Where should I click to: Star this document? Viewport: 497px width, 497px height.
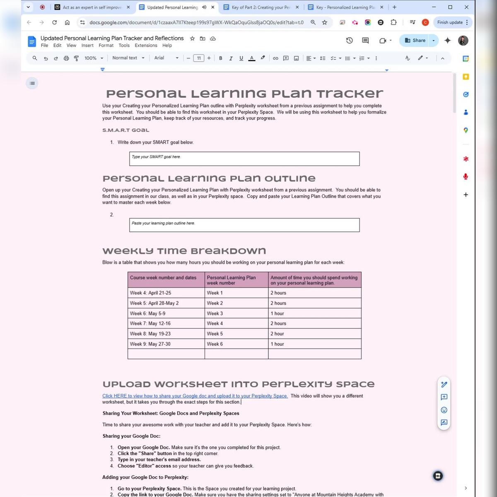pos(192,39)
